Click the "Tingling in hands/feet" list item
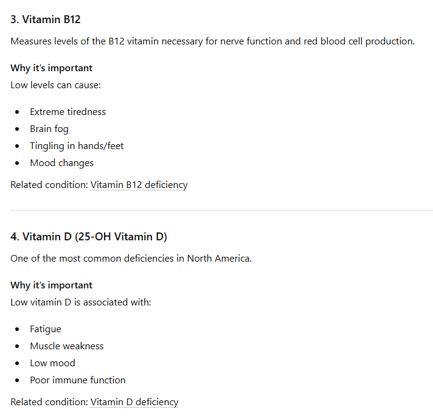433x418 pixels. [x=77, y=146]
